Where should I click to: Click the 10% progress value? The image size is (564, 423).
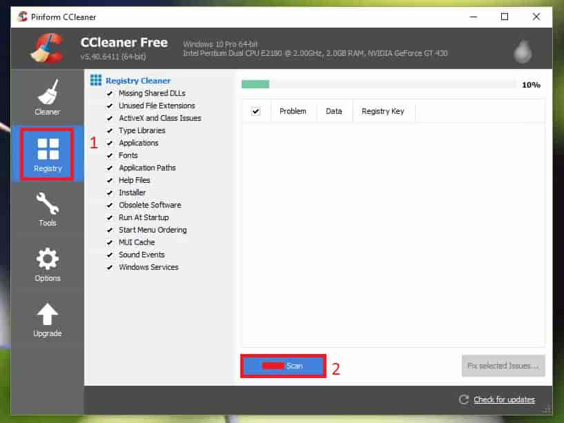[x=531, y=85]
